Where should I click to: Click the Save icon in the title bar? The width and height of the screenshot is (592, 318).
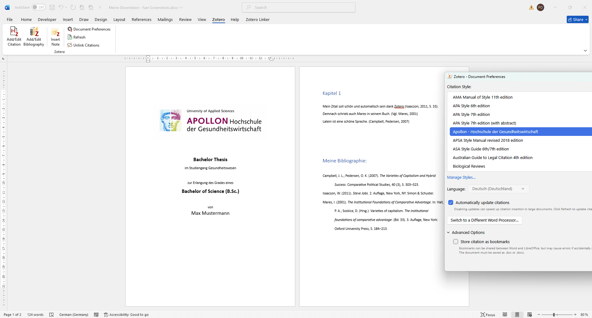(x=52, y=7)
